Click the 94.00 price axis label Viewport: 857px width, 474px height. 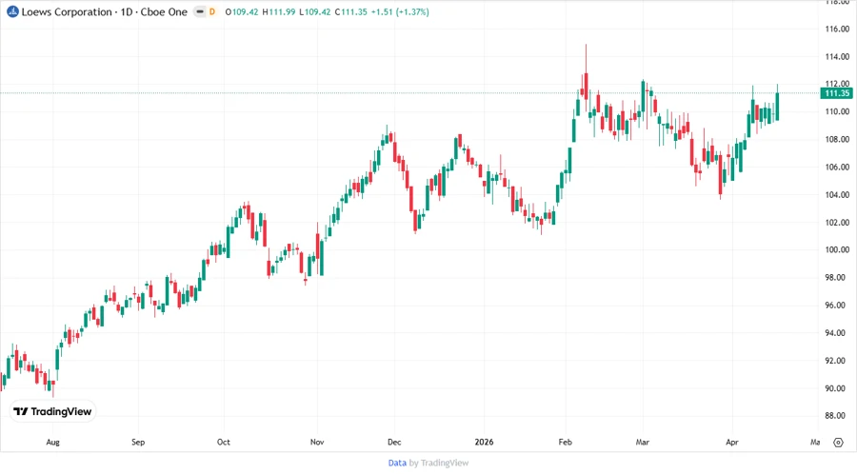pos(837,333)
